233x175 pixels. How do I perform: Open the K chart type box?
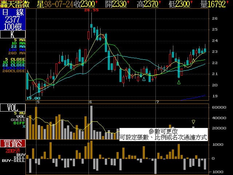pyautogui.click(x=13, y=35)
